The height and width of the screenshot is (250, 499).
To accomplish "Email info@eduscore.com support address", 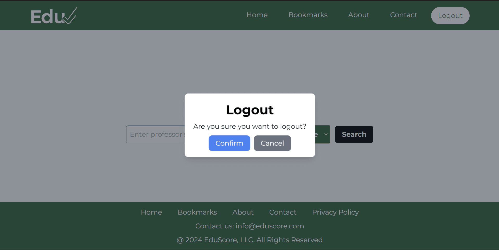I will tap(270, 226).
